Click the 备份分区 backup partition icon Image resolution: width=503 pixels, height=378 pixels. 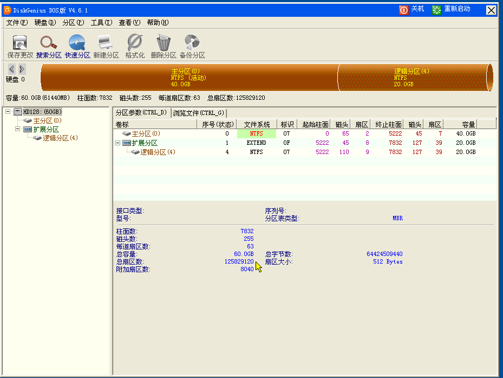coord(192,47)
